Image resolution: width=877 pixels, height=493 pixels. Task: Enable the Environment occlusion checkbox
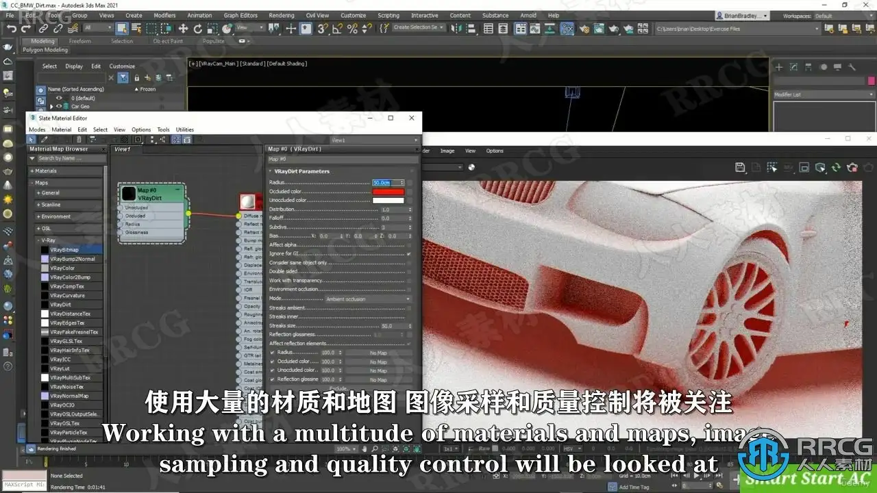click(x=409, y=290)
